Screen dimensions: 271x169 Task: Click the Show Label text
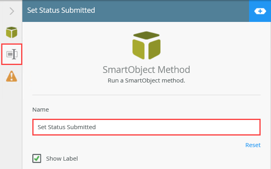[62, 159]
